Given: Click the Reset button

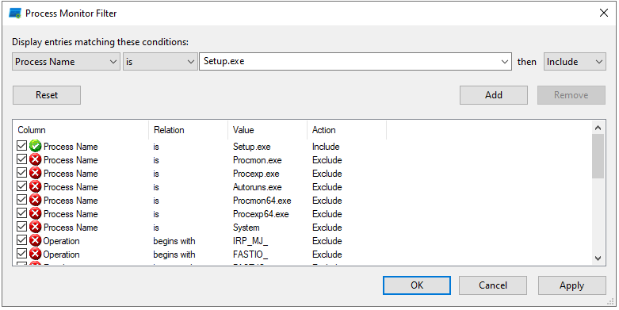Looking at the screenshot, I should [47, 95].
